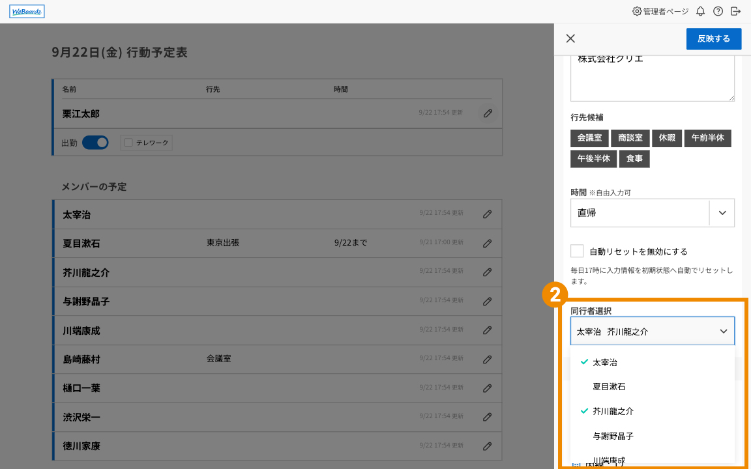Open the help question mark icon
The height and width of the screenshot is (469, 751).
click(718, 12)
